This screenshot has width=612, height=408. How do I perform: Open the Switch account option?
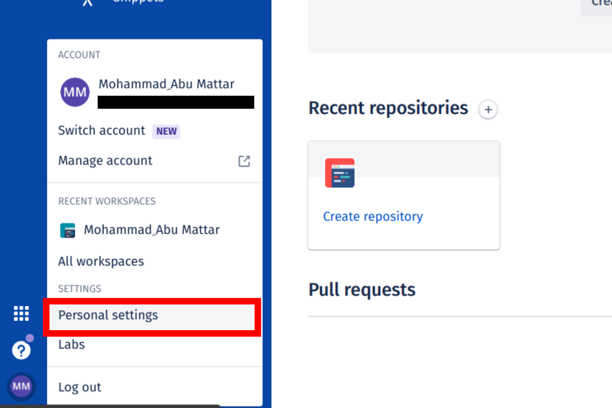click(x=101, y=130)
